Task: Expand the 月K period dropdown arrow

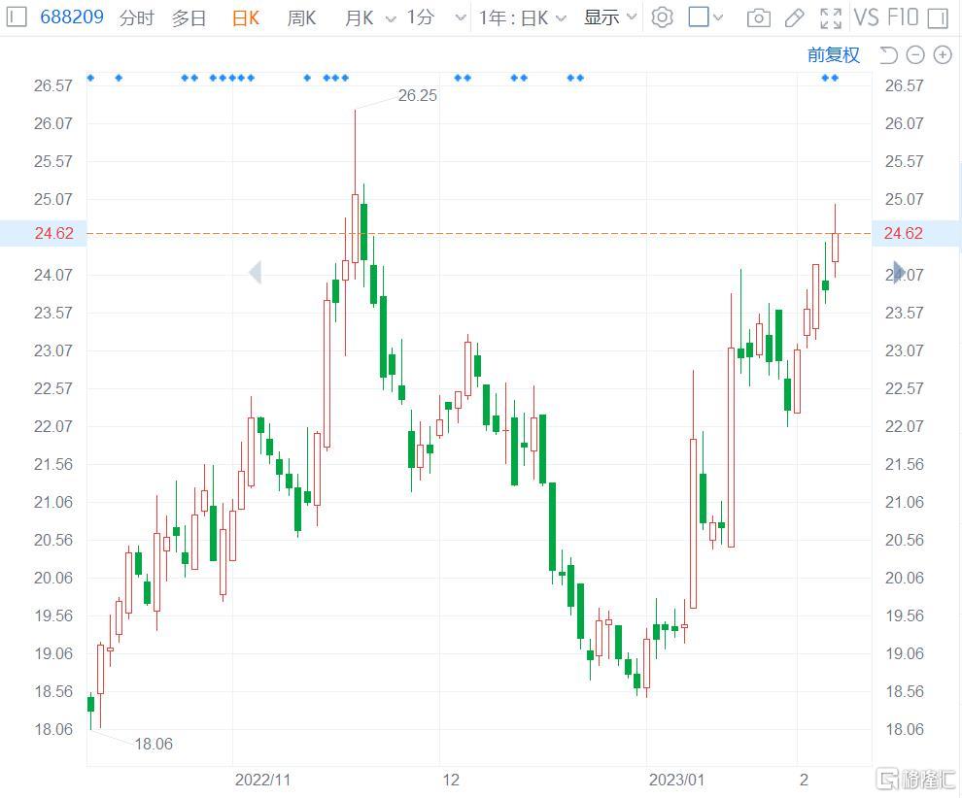Action: pos(391,18)
